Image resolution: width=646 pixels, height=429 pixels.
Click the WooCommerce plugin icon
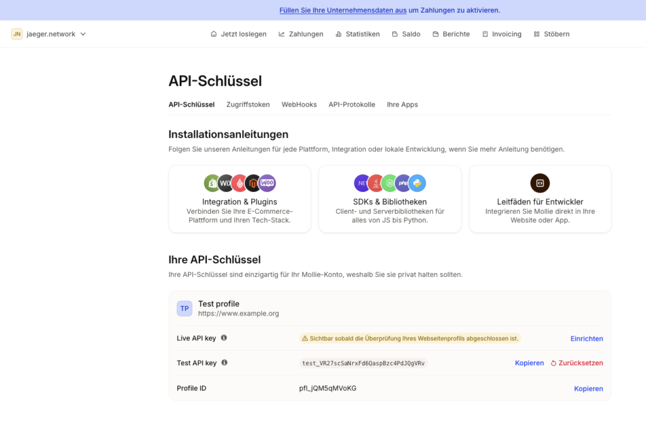tap(267, 184)
